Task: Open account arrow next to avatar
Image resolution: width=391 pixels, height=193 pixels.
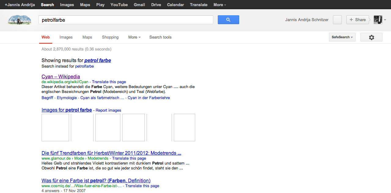Action: 385,20
